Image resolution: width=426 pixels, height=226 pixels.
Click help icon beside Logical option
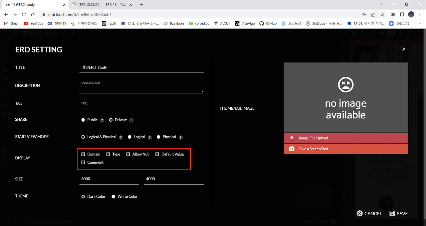click(150, 137)
